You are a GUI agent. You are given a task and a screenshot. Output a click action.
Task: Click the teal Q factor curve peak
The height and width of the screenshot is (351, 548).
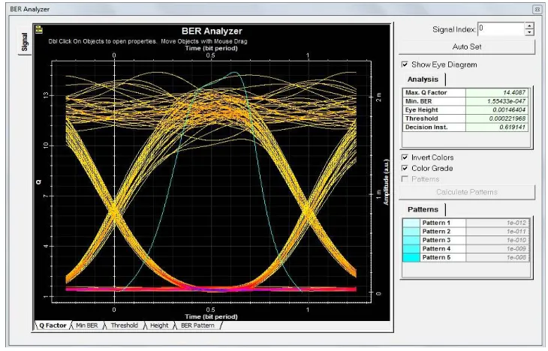[x=235, y=73]
